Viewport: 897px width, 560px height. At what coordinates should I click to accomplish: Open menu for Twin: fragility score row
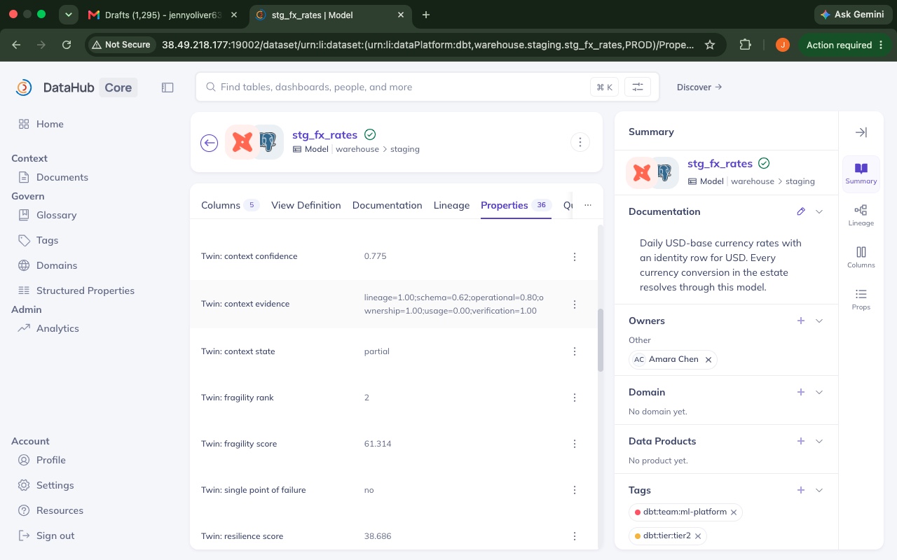pyautogui.click(x=575, y=444)
